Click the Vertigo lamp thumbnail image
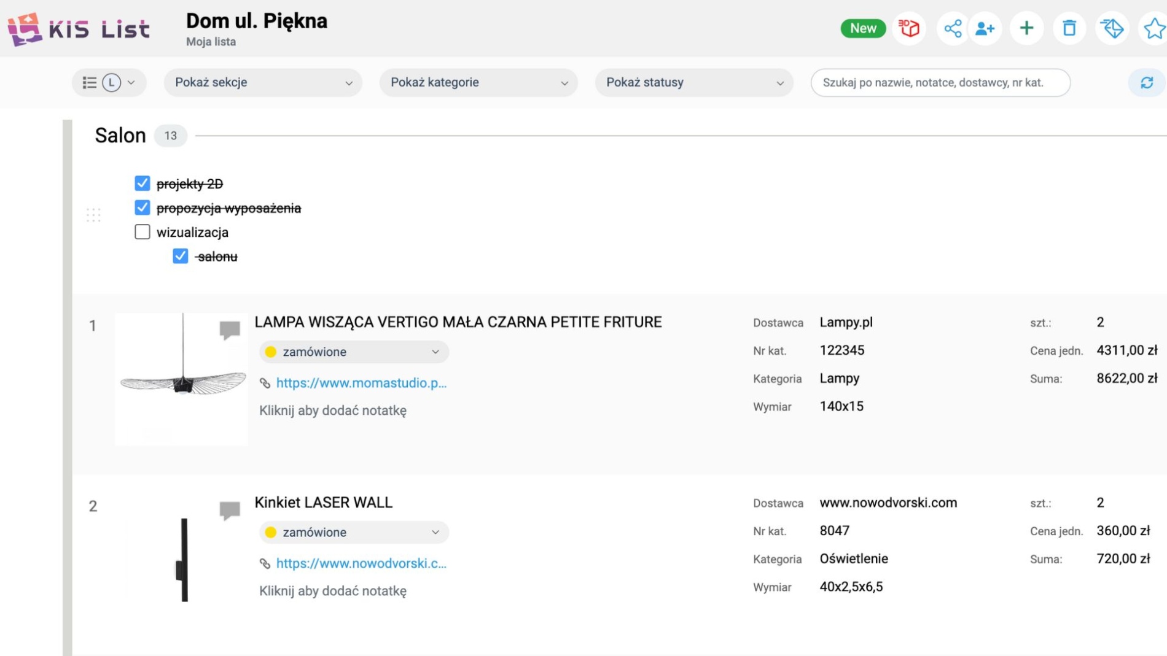1167x656 pixels. pyautogui.click(x=182, y=378)
